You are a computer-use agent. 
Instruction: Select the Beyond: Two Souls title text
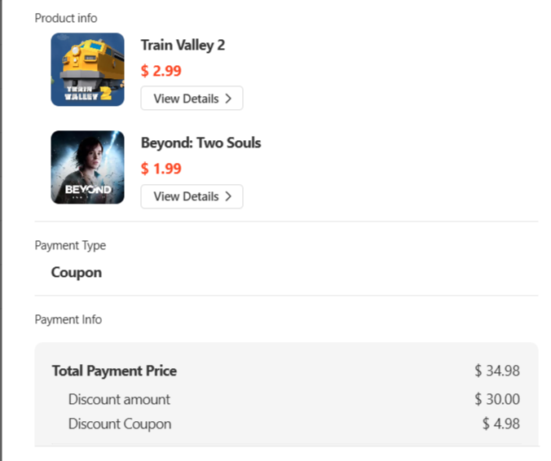[x=201, y=143]
